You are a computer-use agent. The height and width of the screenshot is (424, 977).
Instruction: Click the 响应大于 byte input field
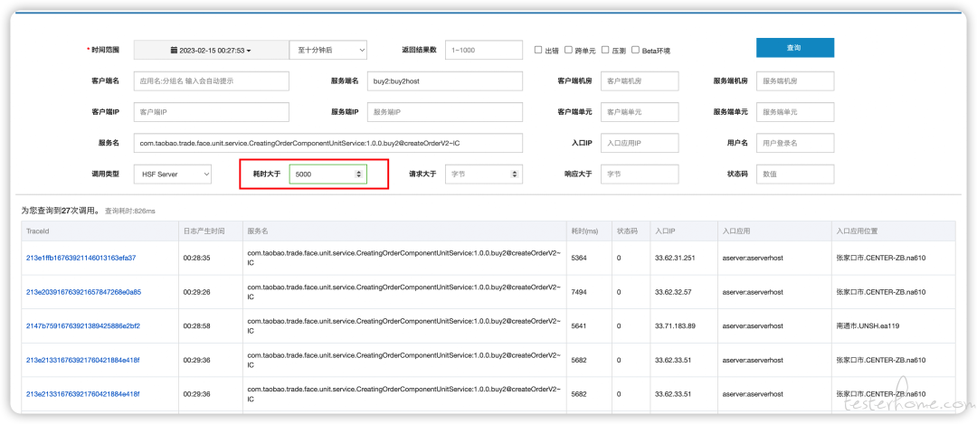640,175
